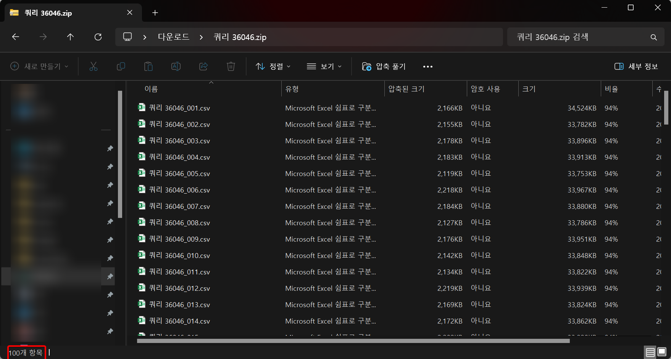The width and height of the screenshot is (671, 359).
Task: Click compressed size 2,166KB cell
Action: [x=450, y=108]
